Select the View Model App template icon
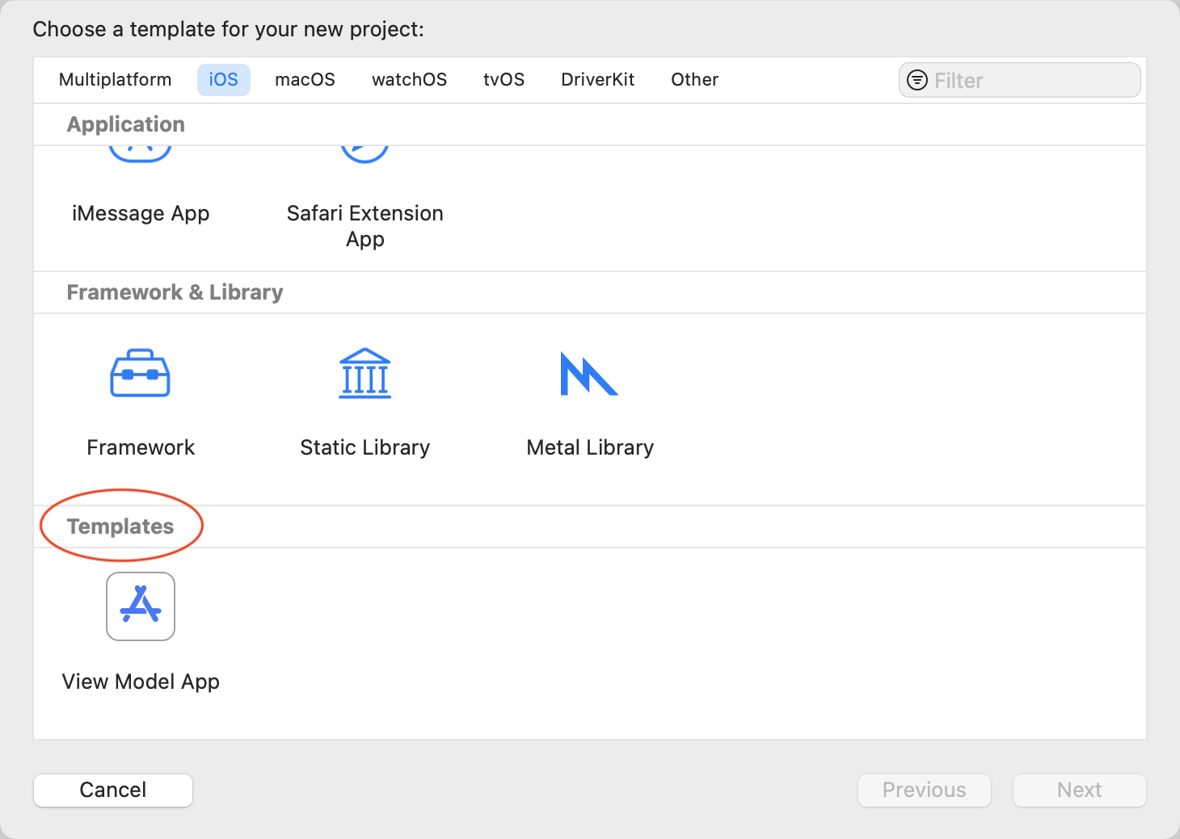Screen dimensions: 1180x839 [x=141, y=606]
